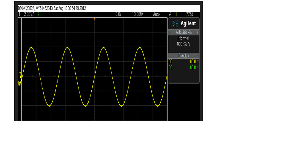
Task: Click the Adquisición panel header
Action: tap(184, 32)
